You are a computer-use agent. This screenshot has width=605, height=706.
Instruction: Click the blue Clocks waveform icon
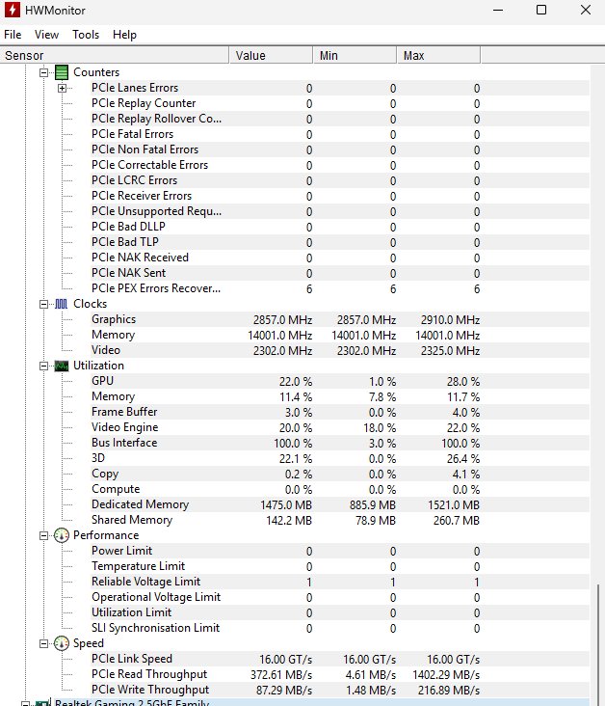62,304
